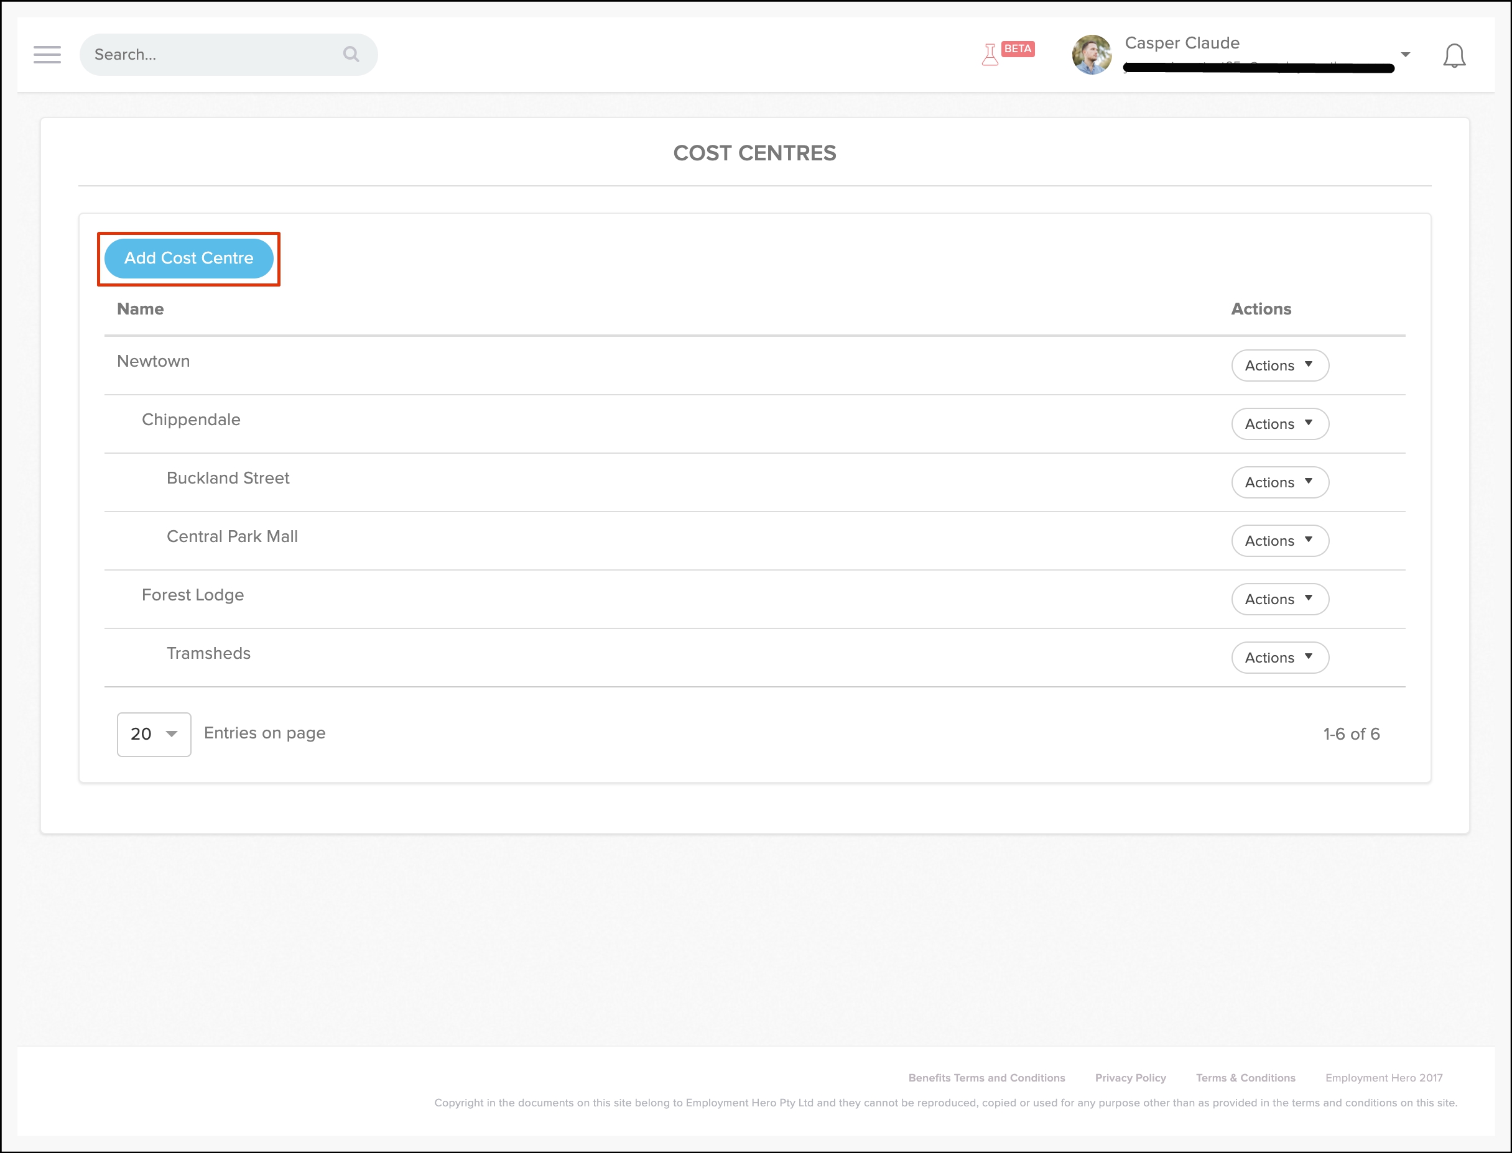Open the BETA lab flask icon
1512x1153 pixels.
(x=990, y=54)
